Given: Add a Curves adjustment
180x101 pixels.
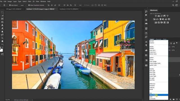Looking at the screenshot, I should (162, 16).
